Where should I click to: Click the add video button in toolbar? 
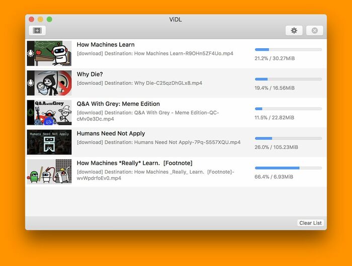click(37, 31)
